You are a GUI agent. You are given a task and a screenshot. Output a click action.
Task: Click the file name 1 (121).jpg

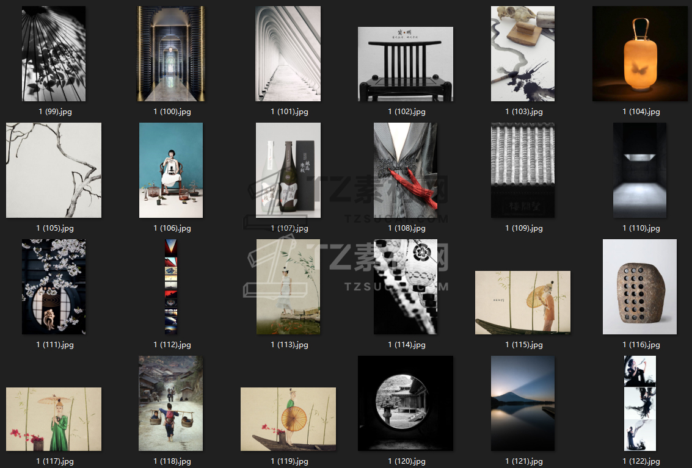[524, 461]
